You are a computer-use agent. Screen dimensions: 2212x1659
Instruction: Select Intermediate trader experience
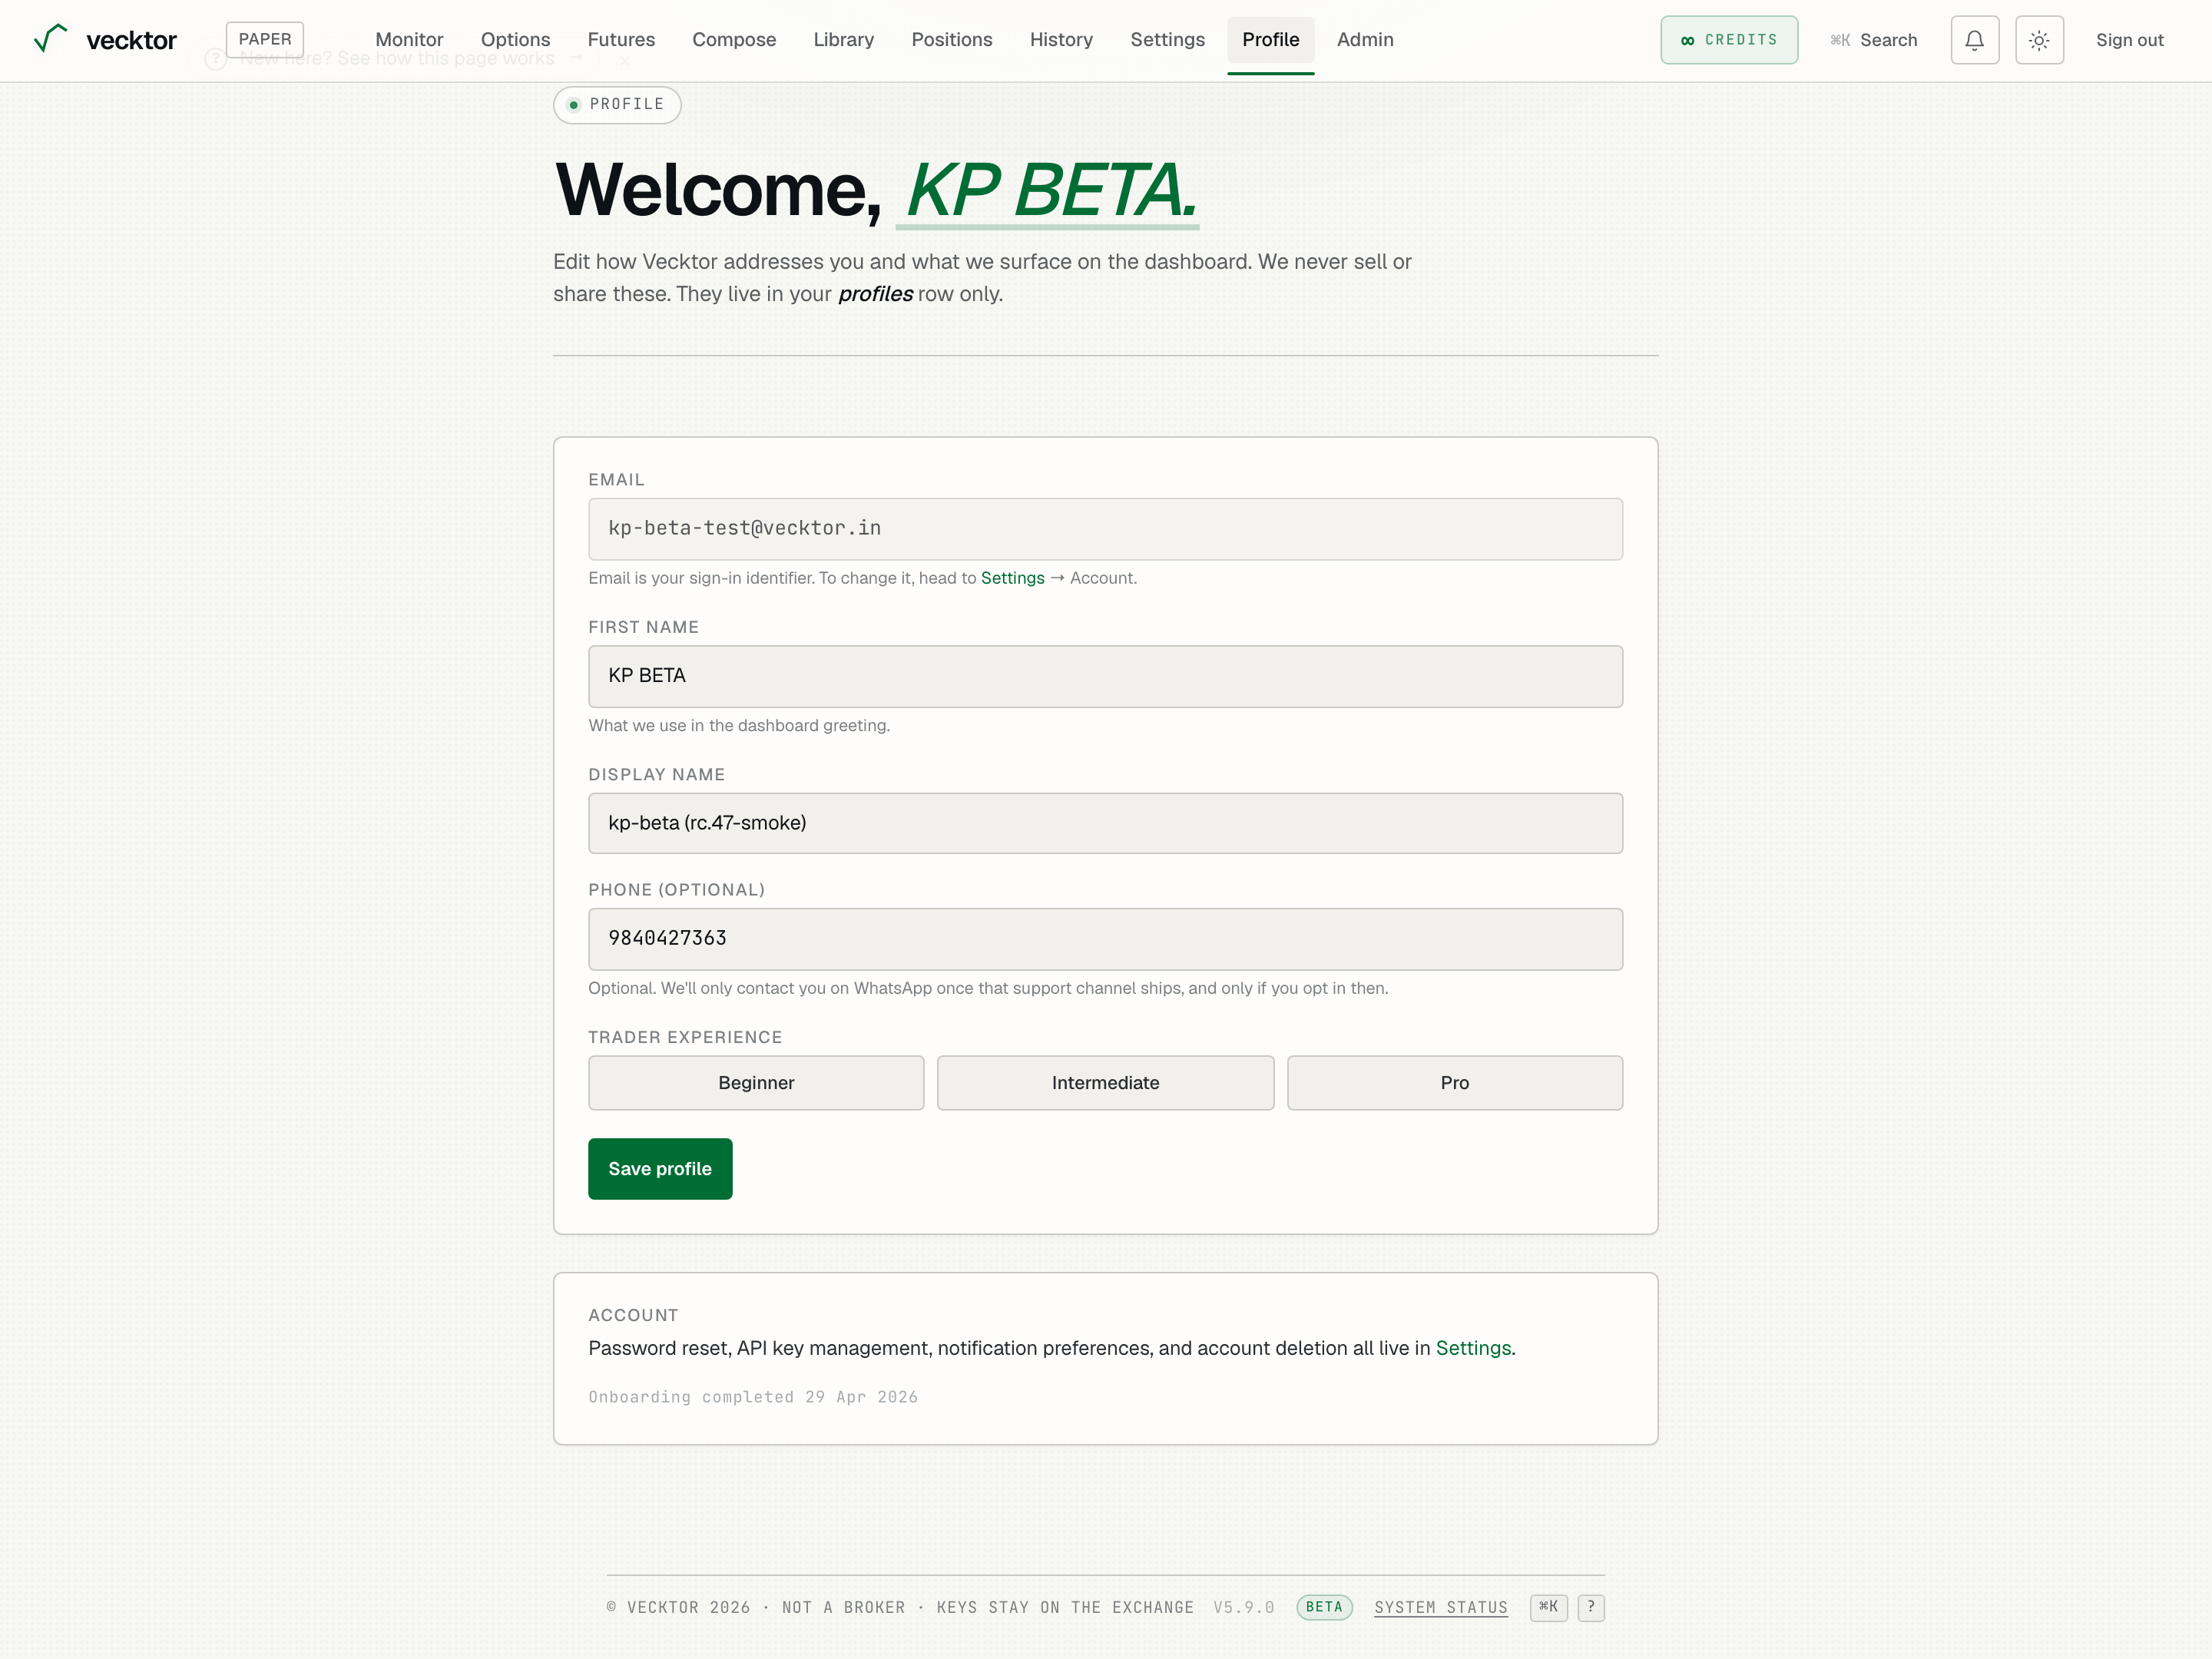(1105, 1083)
